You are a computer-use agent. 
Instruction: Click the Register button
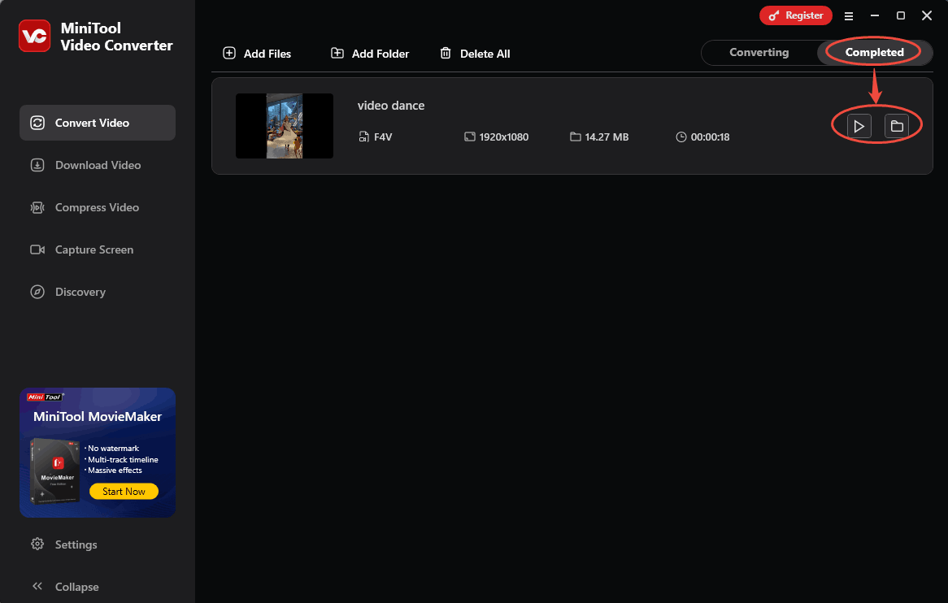point(796,15)
